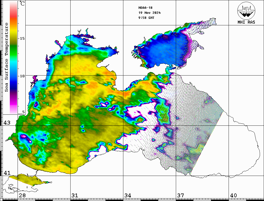Image resolution: width=264 pixels, height=201 pixels.
Task: Click longitude label 40
Action: click(x=233, y=195)
